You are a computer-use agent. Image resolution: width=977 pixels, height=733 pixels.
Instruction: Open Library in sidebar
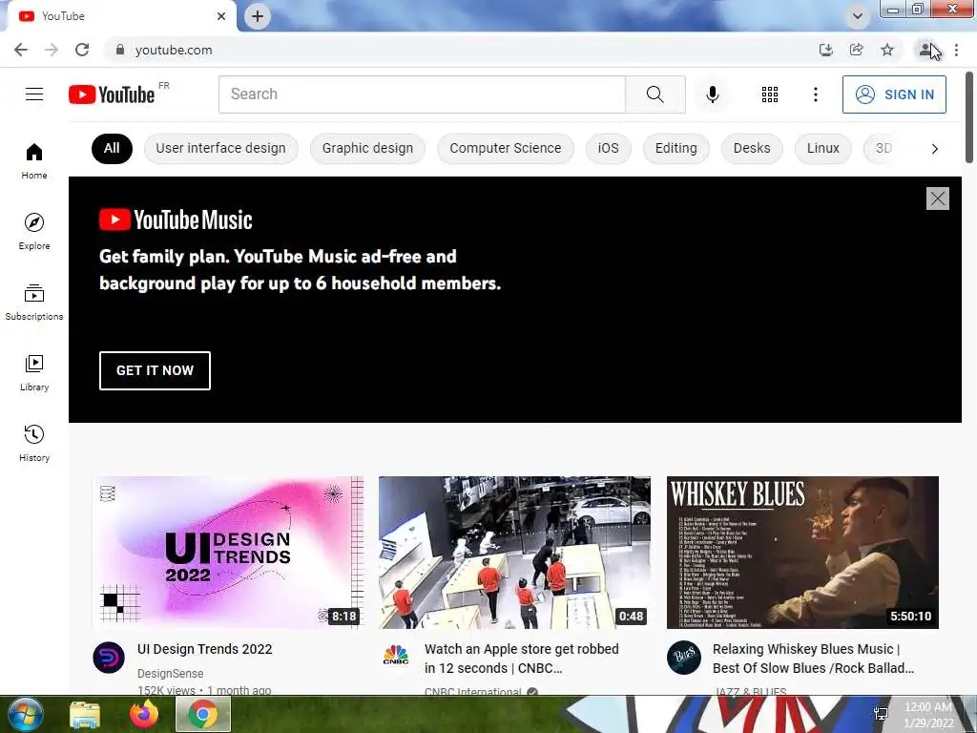tap(34, 373)
